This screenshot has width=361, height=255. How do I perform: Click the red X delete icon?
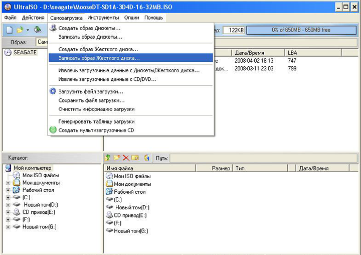click(126, 158)
